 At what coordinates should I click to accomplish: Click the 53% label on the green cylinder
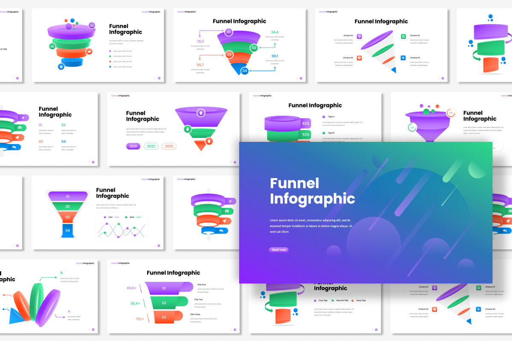pos(306,135)
